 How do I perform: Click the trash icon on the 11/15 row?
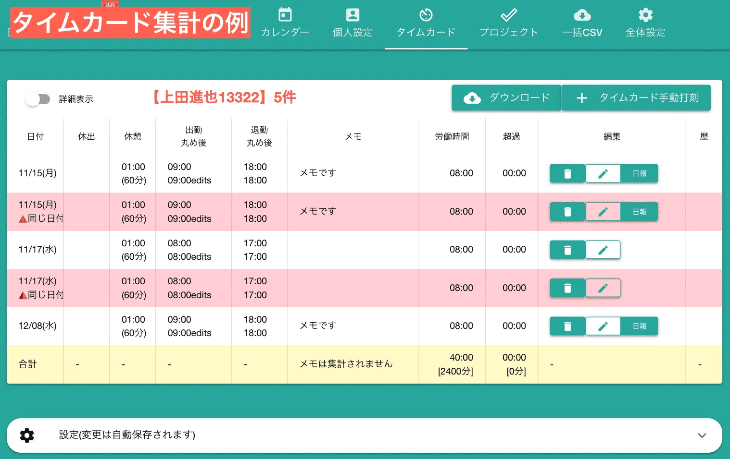(x=567, y=173)
